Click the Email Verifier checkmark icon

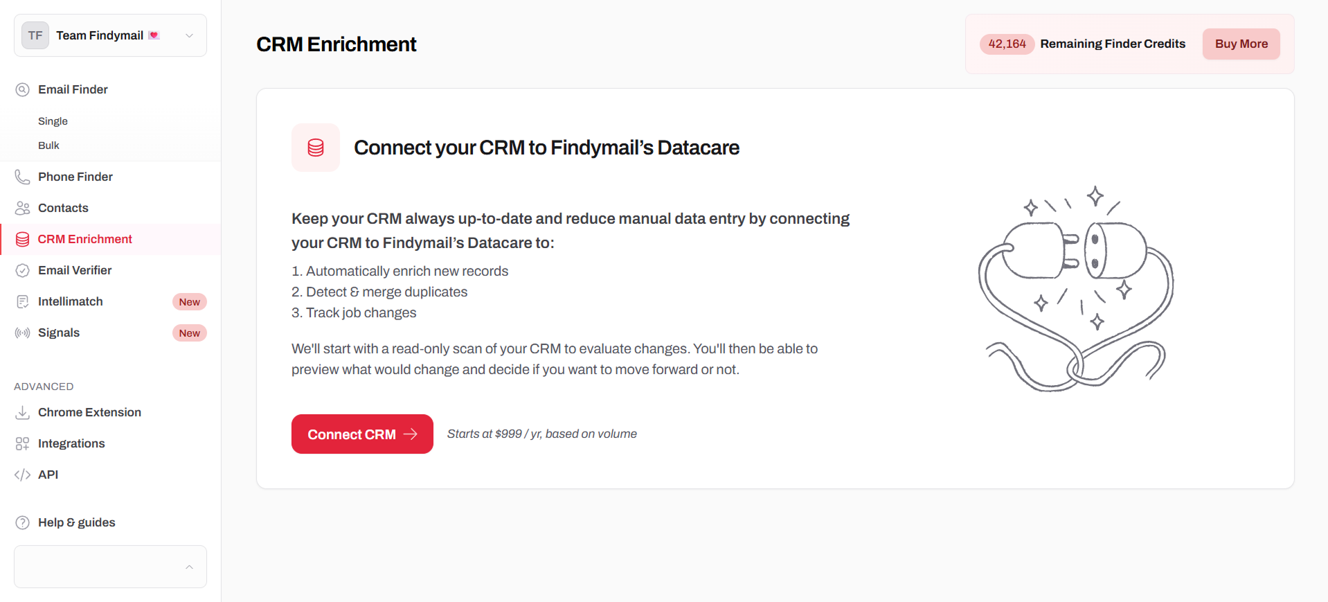[x=23, y=270]
